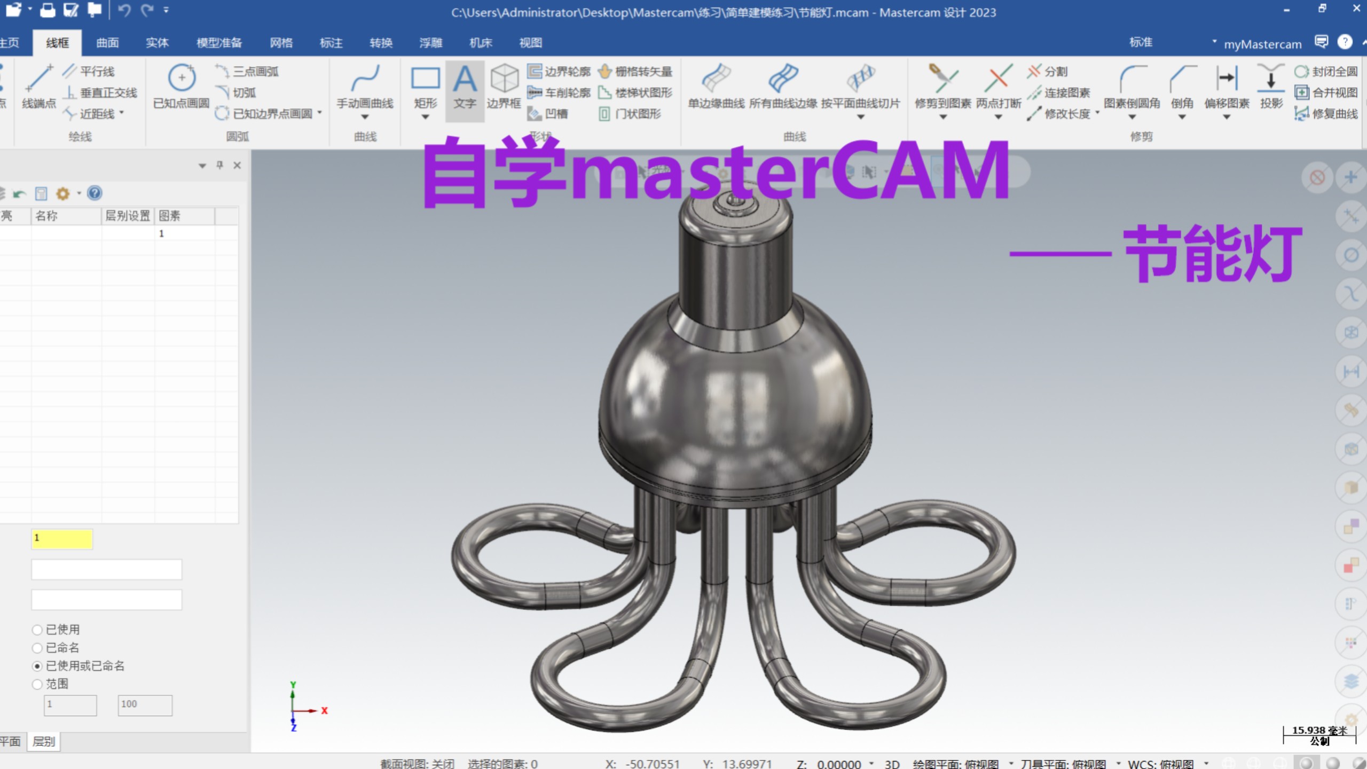Select the 已使用 radio button
The image size is (1367, 769).
pyautogui.click(x=37, y=630)
